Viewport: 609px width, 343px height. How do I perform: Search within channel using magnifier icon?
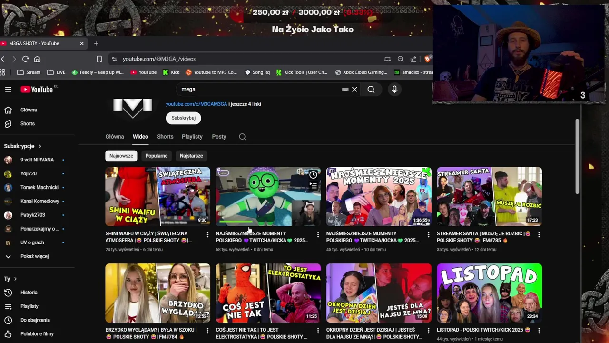pyautogui.click(x=242, y=137)
